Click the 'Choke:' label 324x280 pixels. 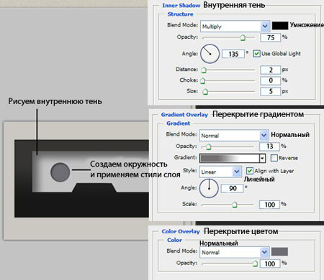pos(189,80)
